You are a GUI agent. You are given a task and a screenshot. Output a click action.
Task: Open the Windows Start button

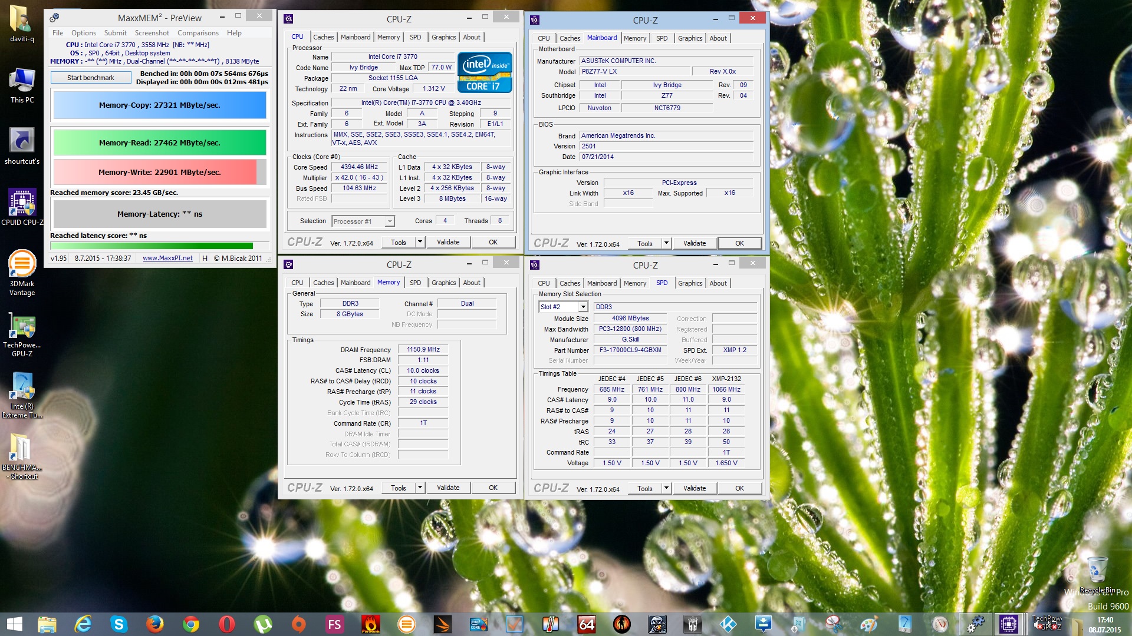click(14, 624)
